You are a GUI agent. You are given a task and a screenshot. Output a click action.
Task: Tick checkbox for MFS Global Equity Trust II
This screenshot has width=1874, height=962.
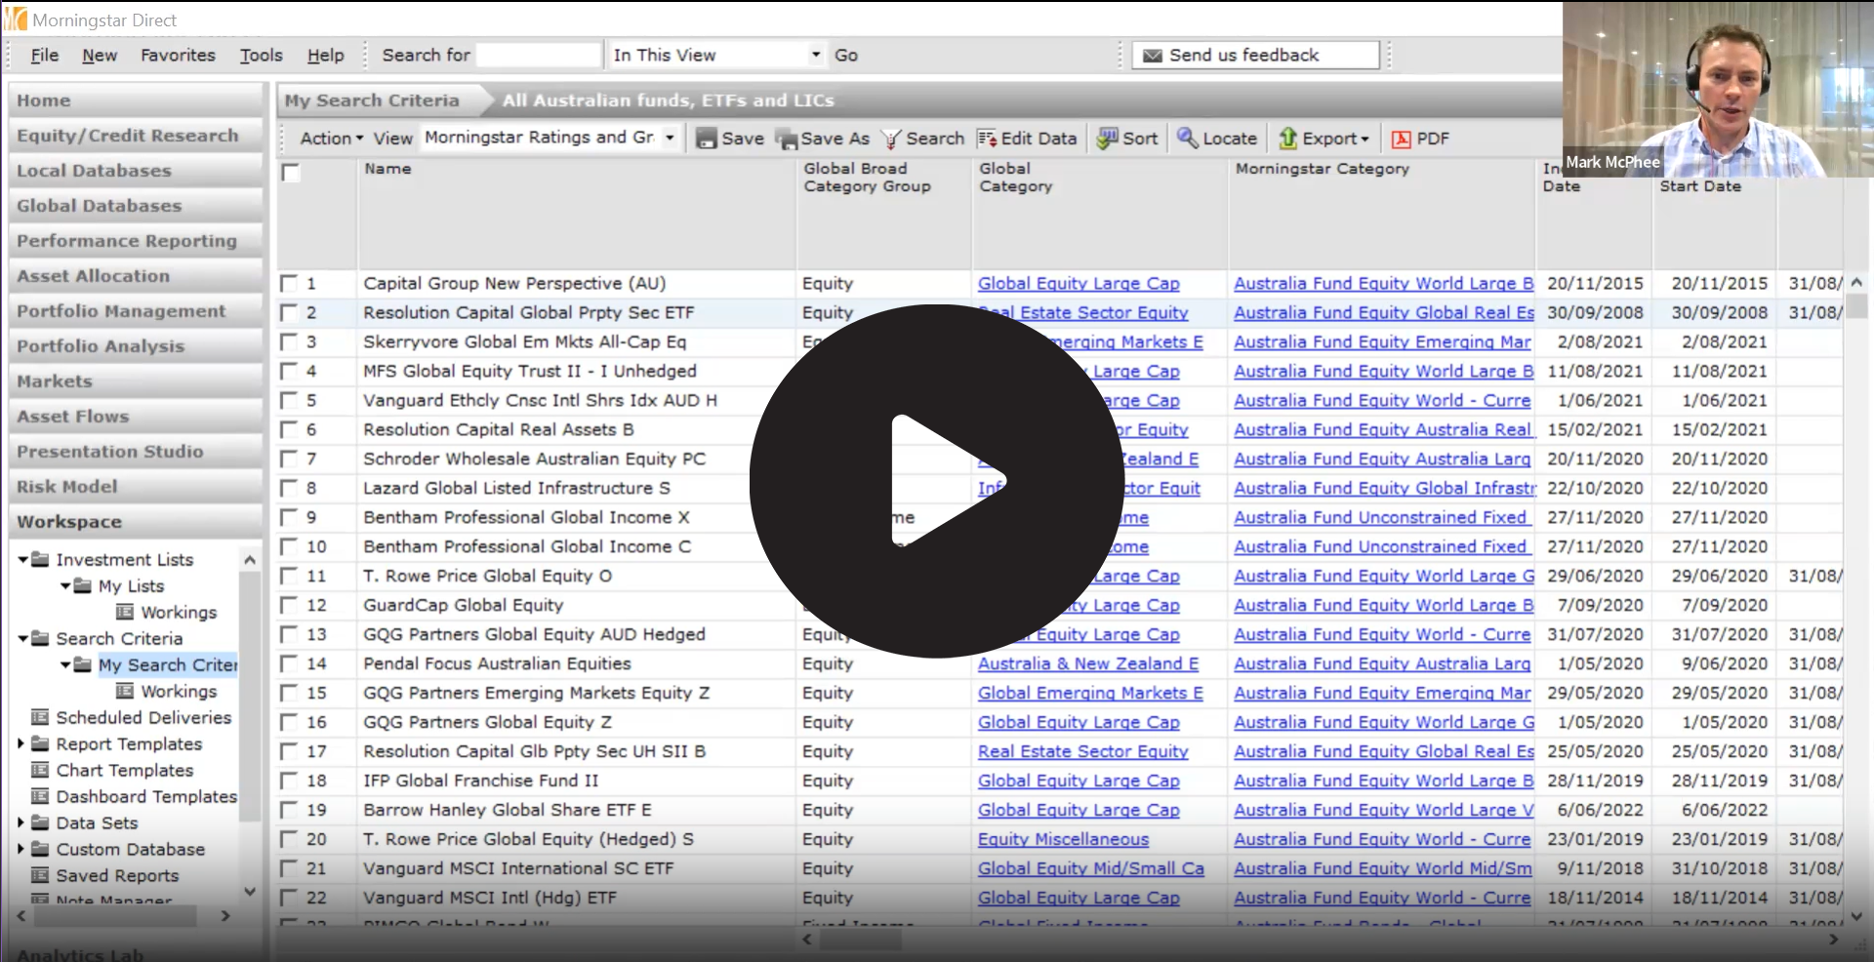tap(289, 371)
